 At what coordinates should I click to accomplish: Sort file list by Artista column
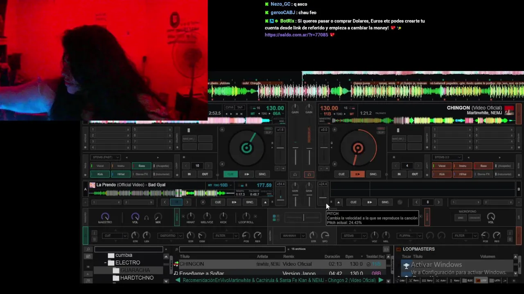pos(262,257)
